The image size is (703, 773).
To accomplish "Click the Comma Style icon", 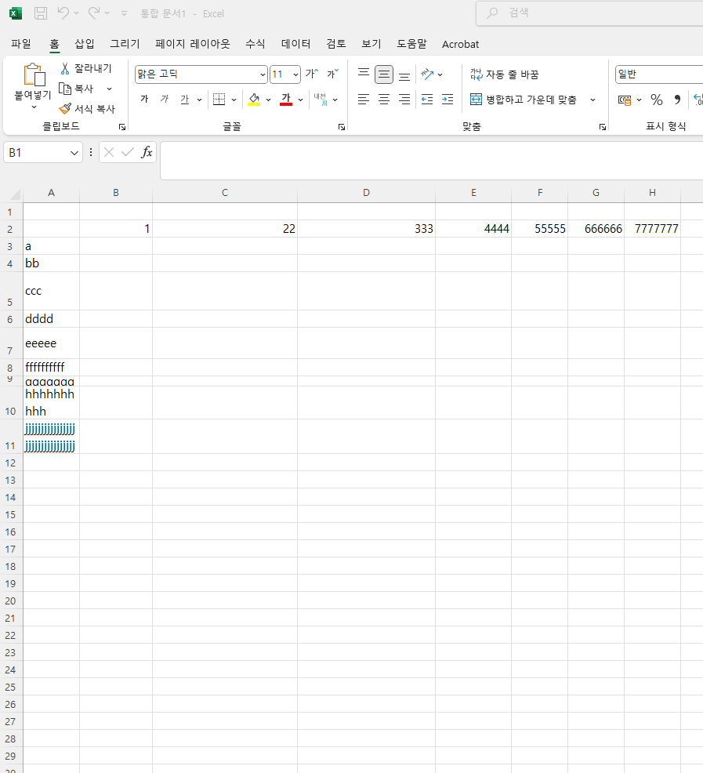I will pyautogui.click(x=677, y=100).
